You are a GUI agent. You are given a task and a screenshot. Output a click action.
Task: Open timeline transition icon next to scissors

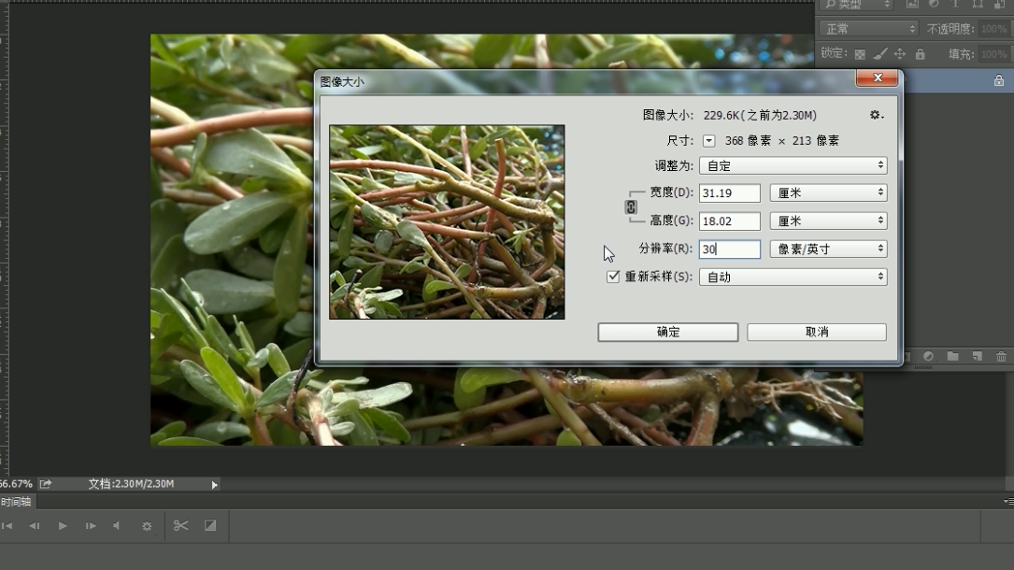pos(211,525)
